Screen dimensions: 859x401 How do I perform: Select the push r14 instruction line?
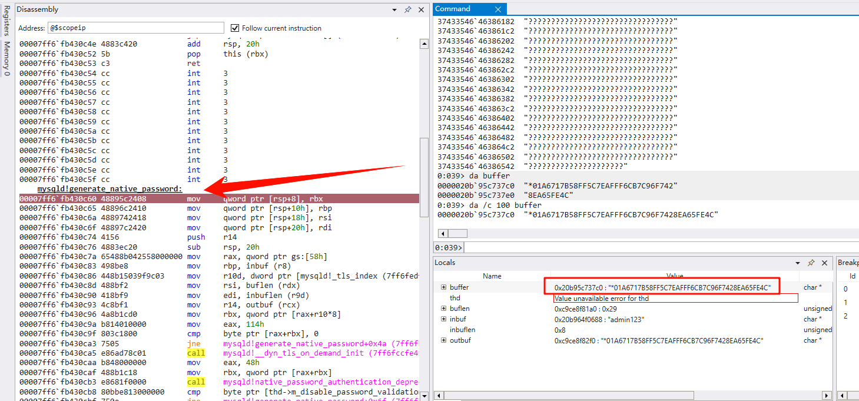coord(219,237)
